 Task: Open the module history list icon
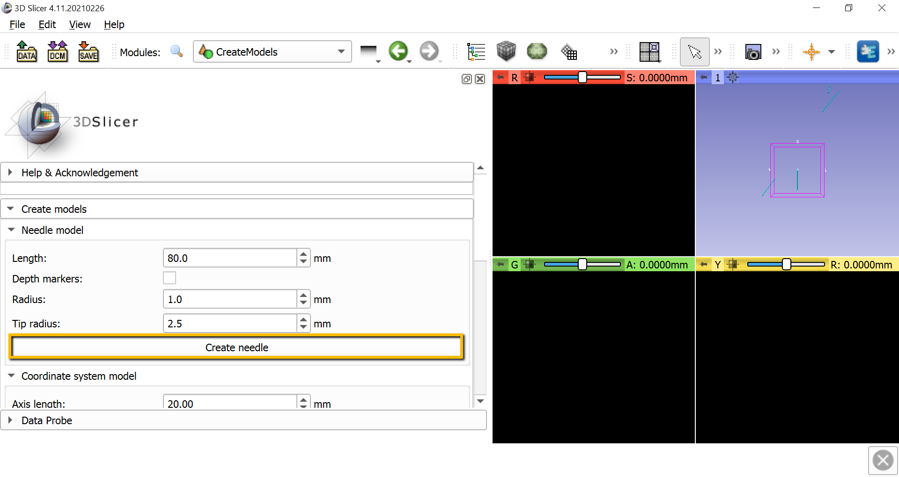(368, 51)
